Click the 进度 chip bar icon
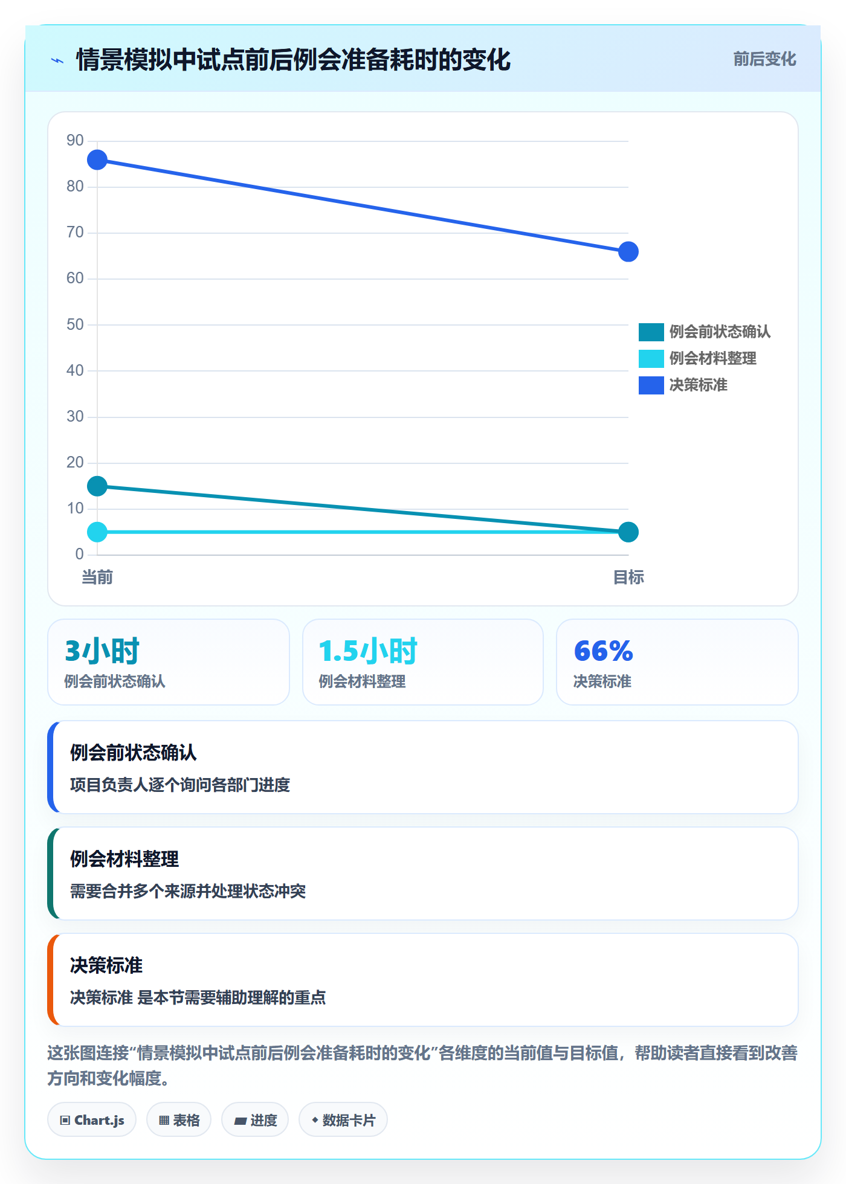The image size is (846, 1184). [241, 1121]
